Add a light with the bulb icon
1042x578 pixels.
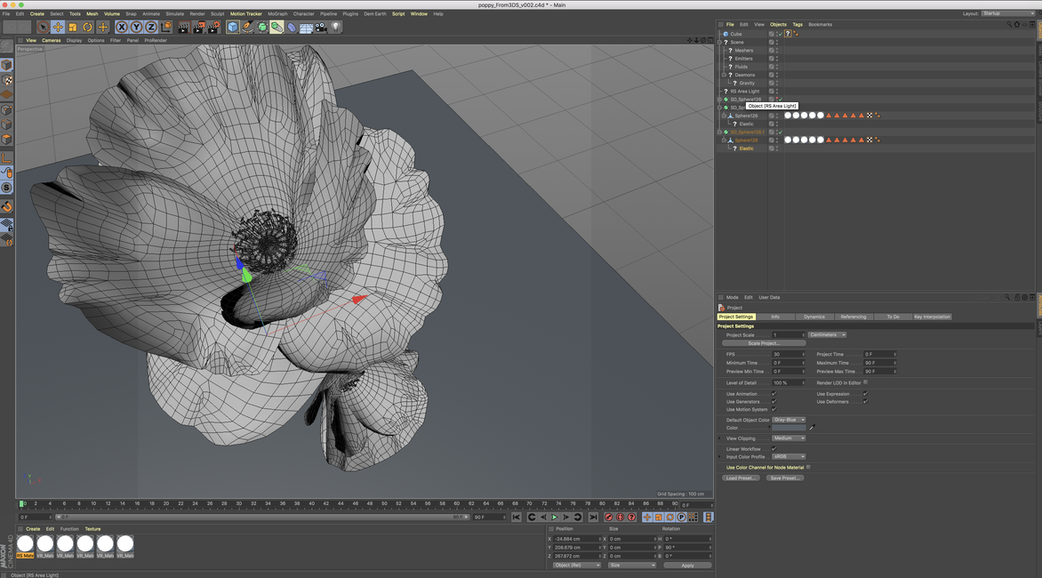coord(335,28)
